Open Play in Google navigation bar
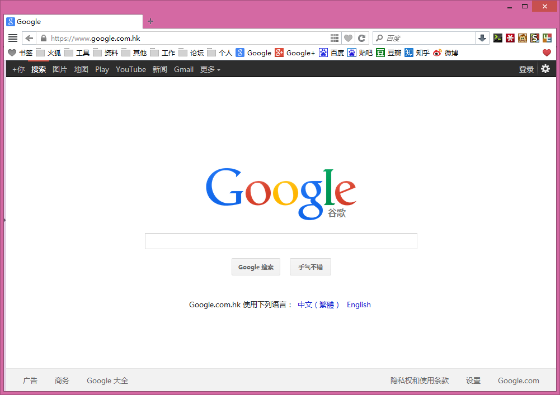The image size is (560, 395). coord(102,69)
